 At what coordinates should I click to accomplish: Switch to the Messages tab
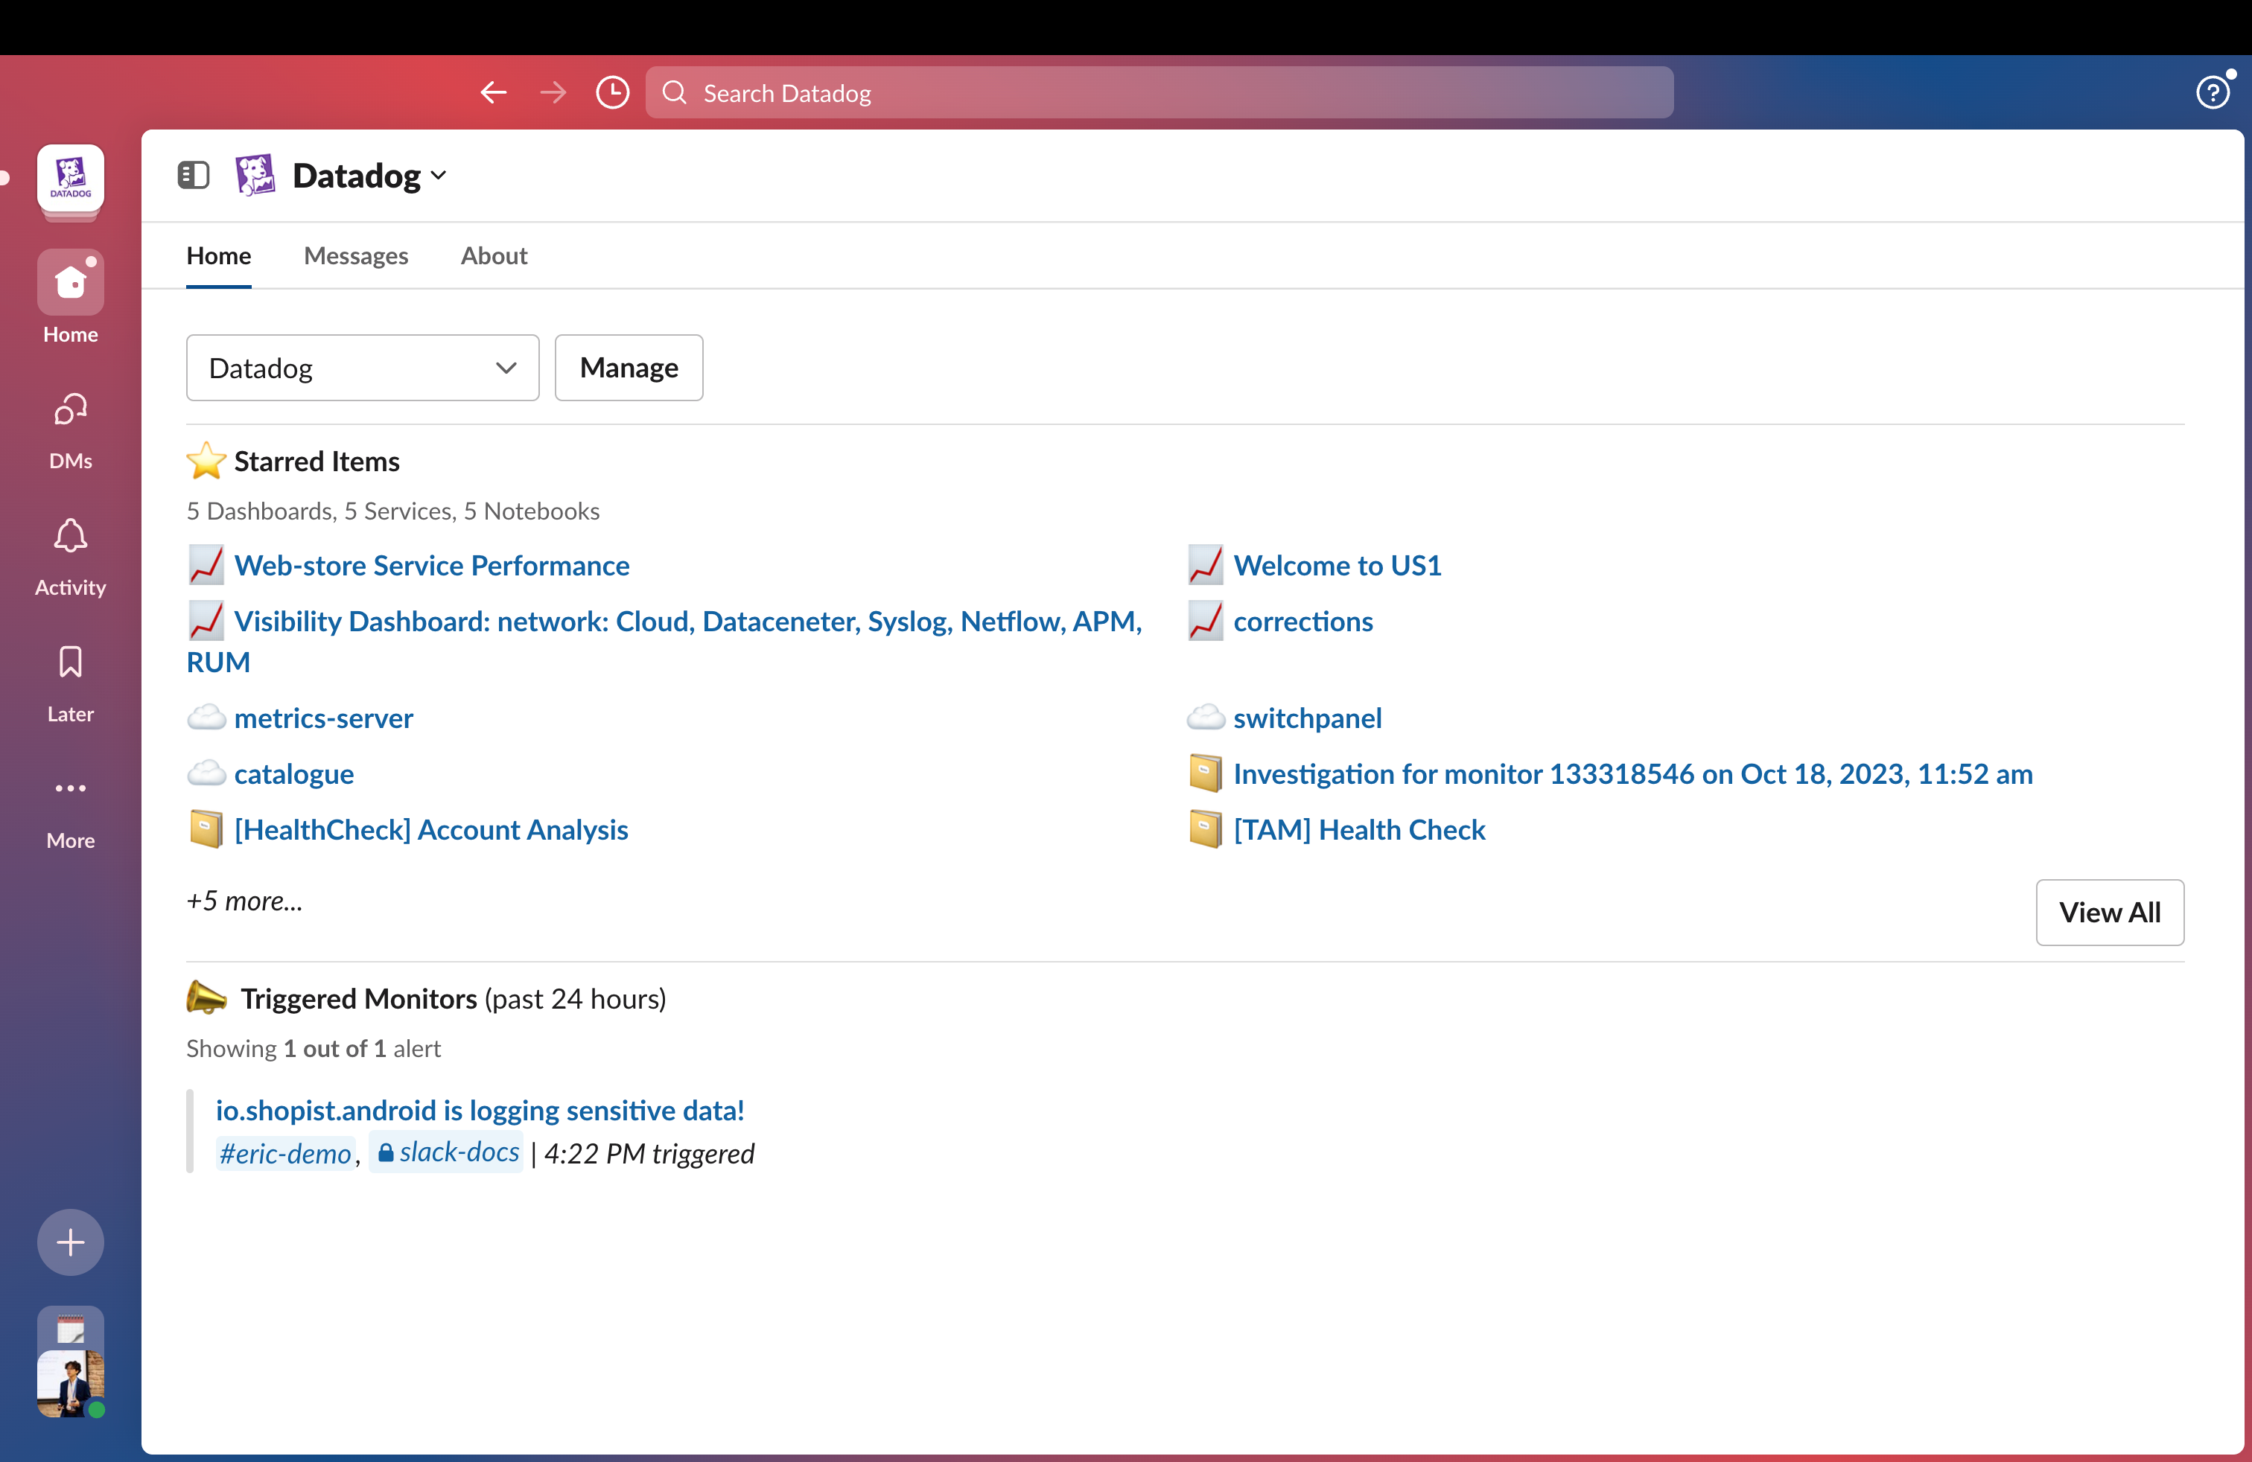[x=356, y=255]
